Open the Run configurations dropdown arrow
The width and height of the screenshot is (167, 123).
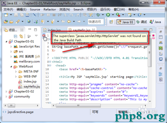(x=113, y=15)
